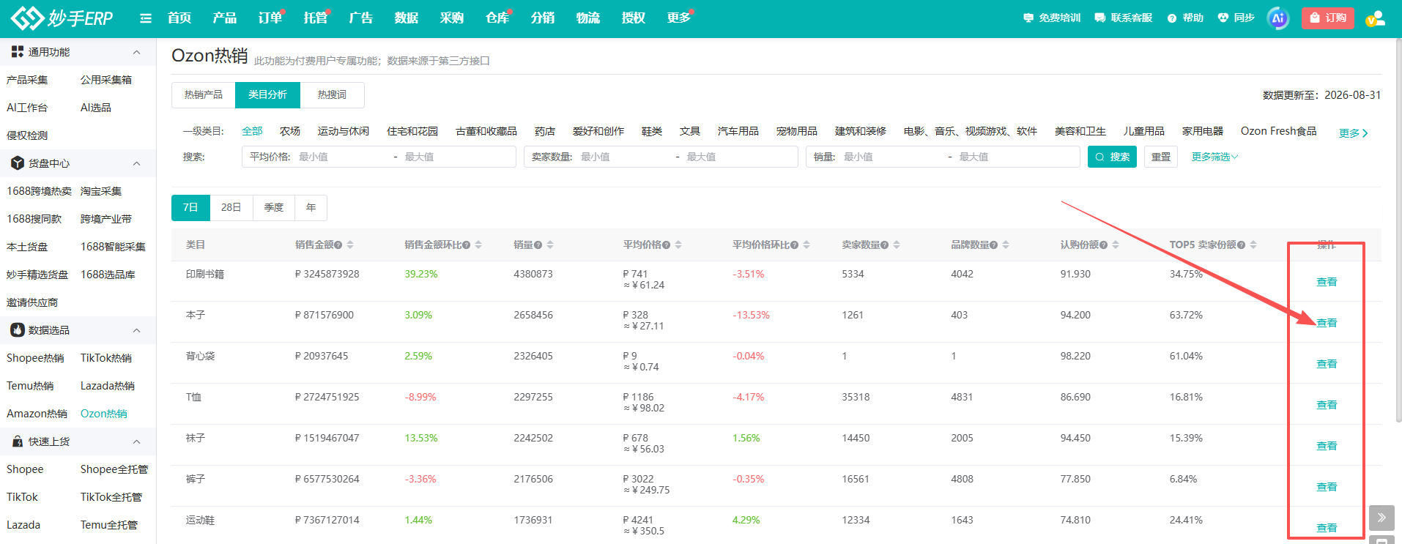This screenshot has height=544, width=1402.
Task: Open the 帮助 help icon link
Action: tap(1185, 18)
